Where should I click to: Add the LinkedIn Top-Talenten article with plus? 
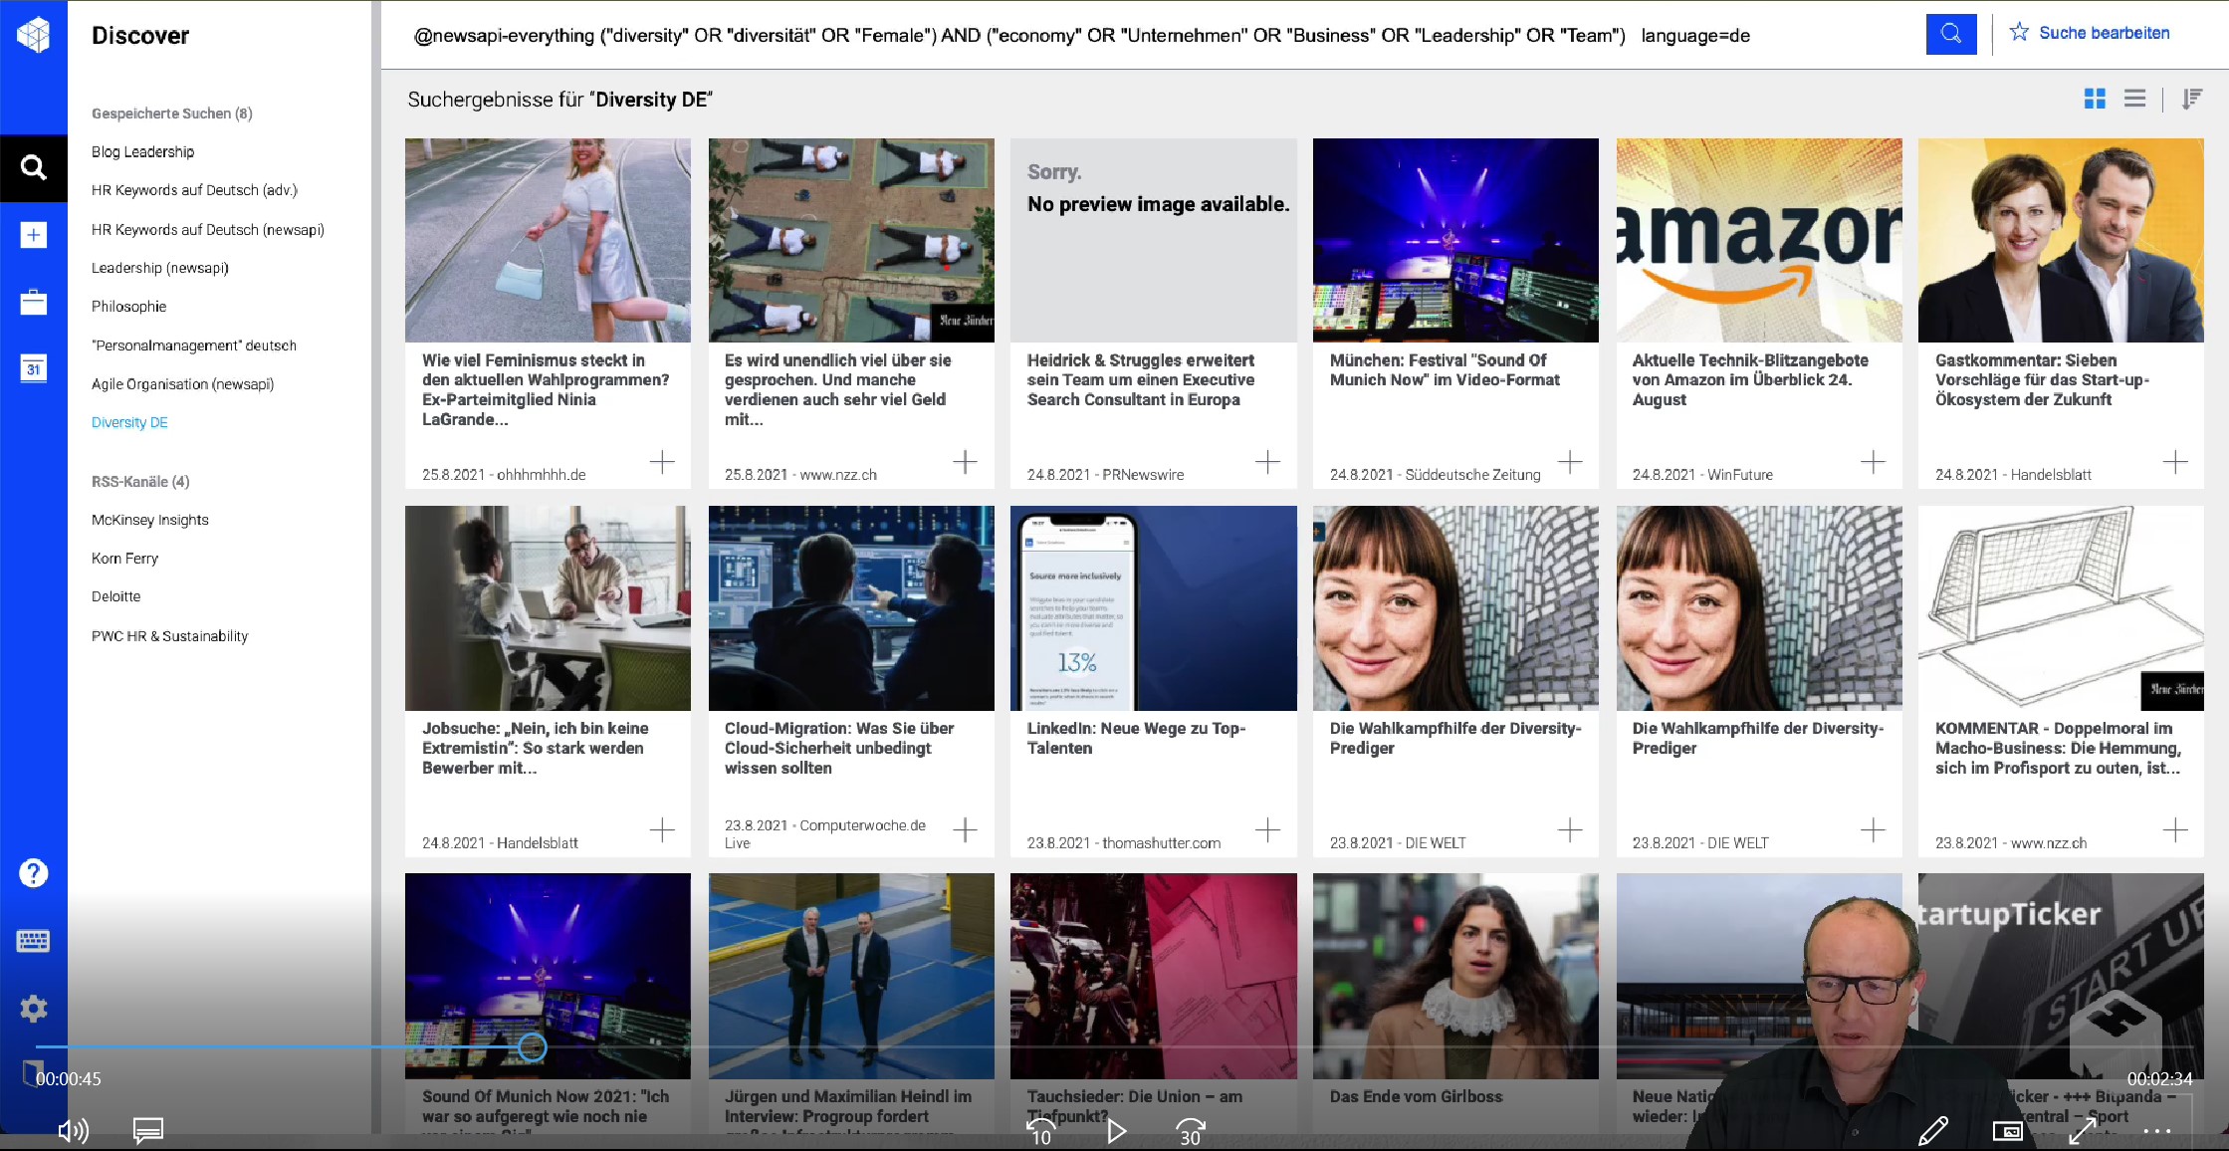point(1267,830)
